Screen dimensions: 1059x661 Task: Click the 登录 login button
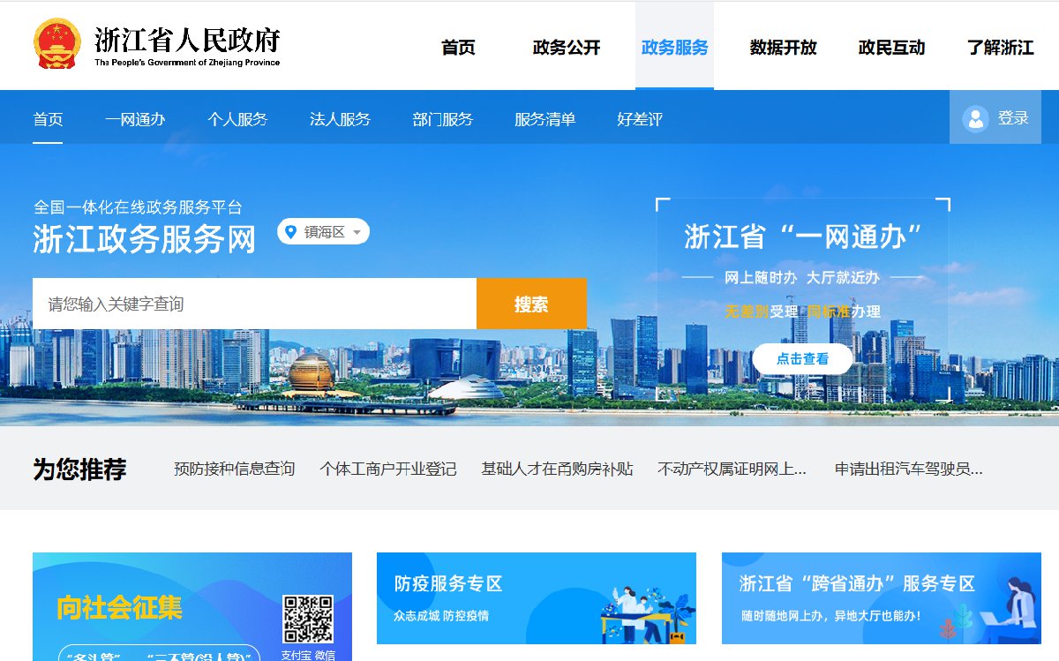coord(995,117)
